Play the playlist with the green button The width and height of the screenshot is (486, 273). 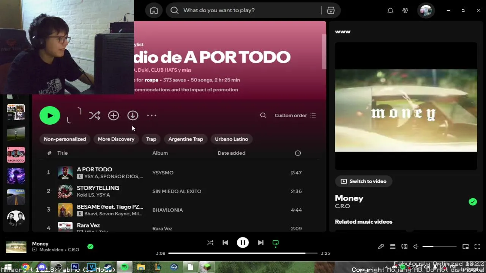point(50,115)
